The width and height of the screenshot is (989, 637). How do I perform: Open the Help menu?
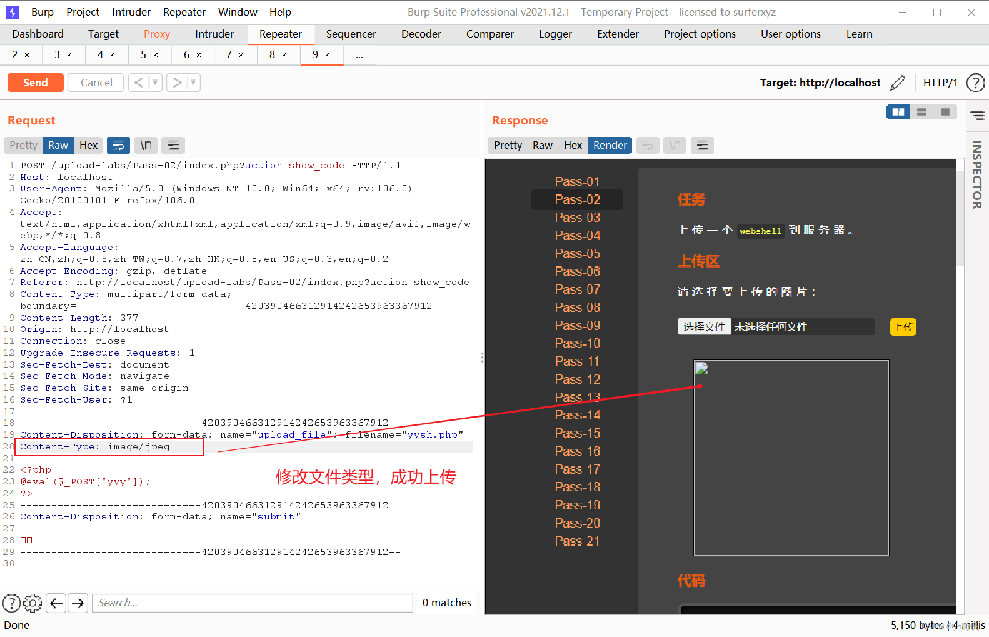pos(280,12)
